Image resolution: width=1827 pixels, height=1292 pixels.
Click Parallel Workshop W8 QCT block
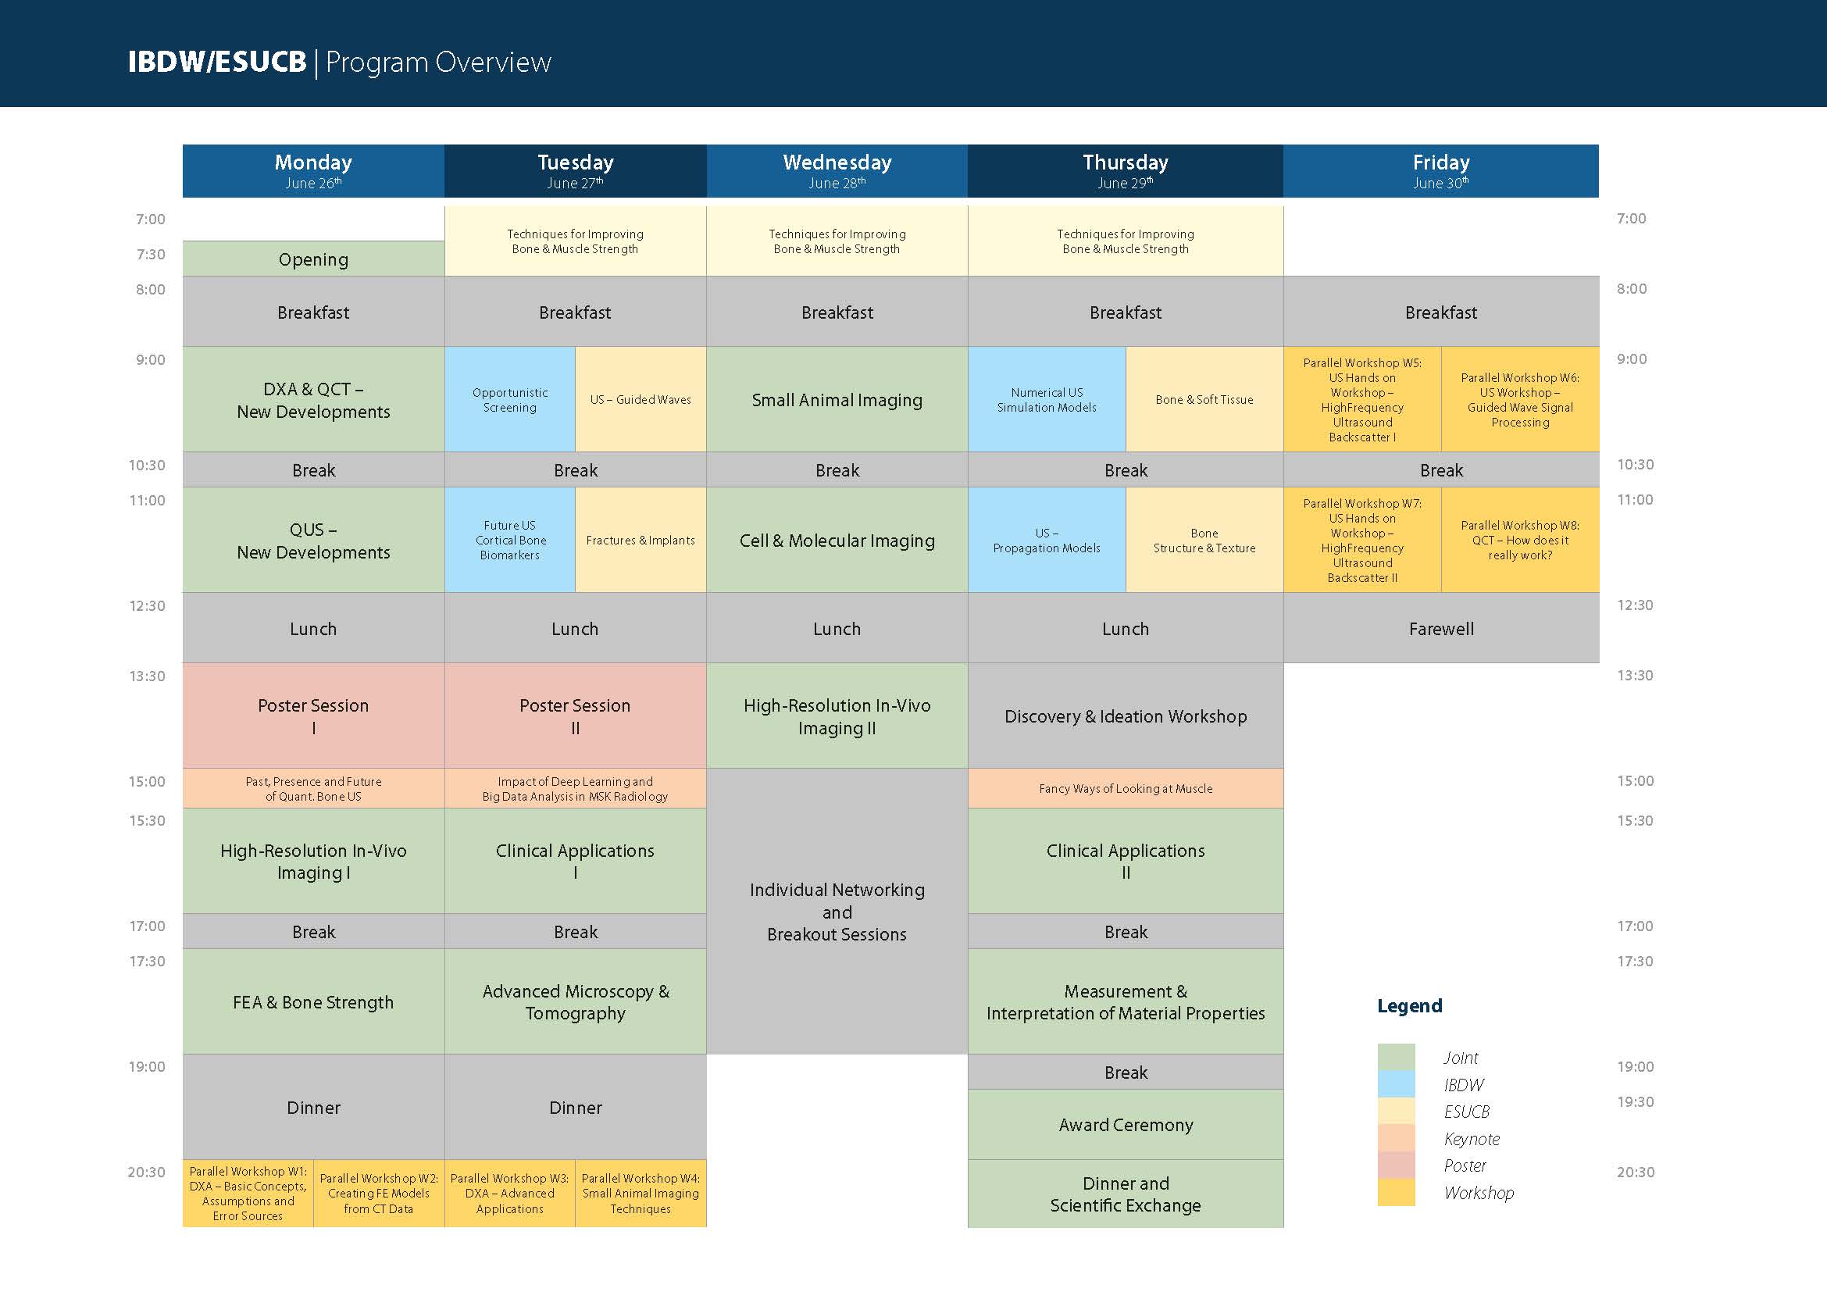[1520, 541]
